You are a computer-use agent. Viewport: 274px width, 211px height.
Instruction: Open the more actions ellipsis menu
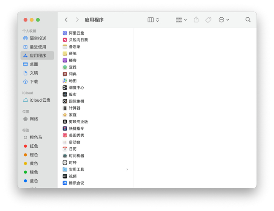point(224,20)
